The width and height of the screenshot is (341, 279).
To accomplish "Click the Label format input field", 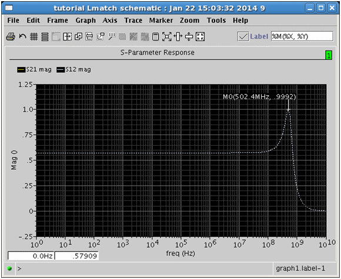I will click(x=302, y=36).
